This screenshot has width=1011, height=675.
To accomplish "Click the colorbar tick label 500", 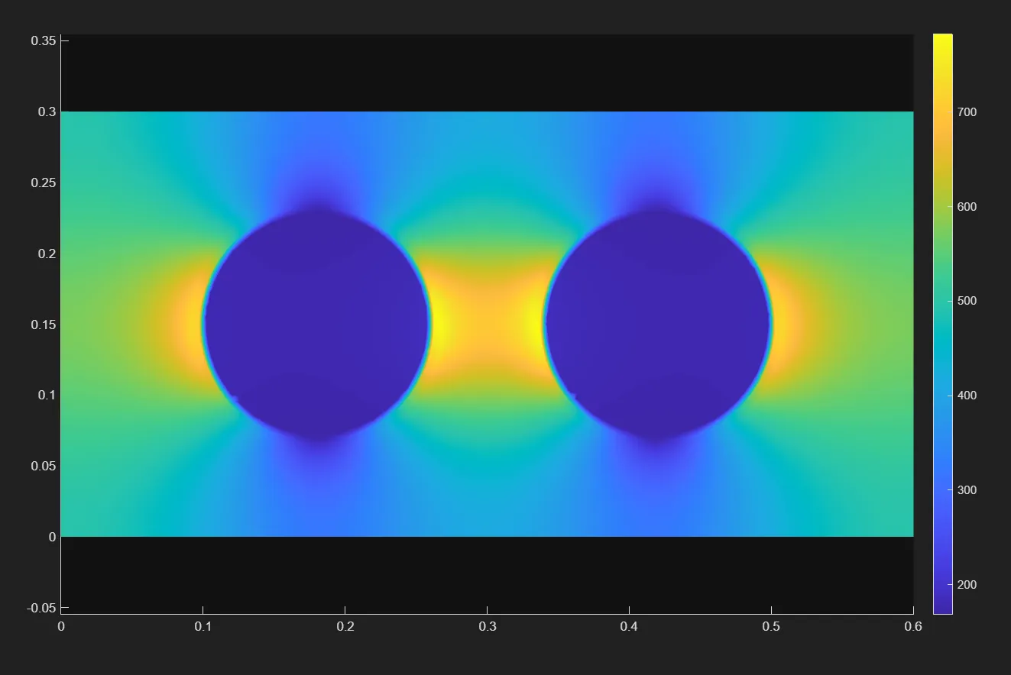I will tap(967, 301).
